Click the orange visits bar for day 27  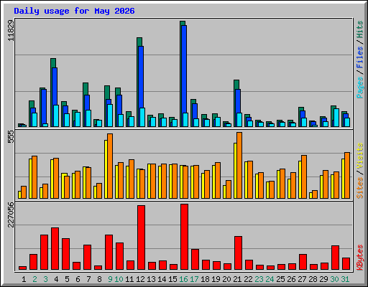tap(304, 177)
